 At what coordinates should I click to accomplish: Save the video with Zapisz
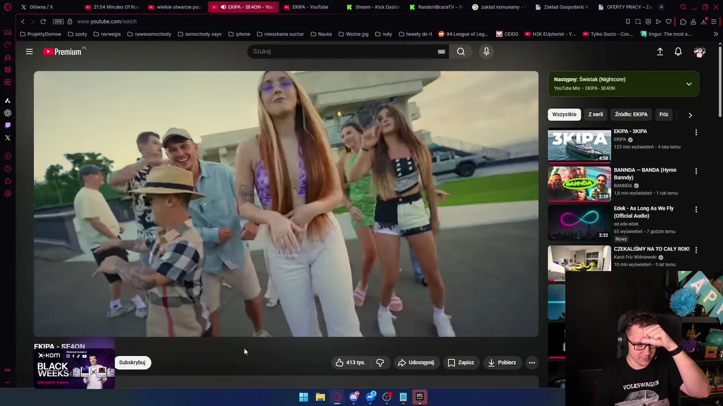[461, 363]
